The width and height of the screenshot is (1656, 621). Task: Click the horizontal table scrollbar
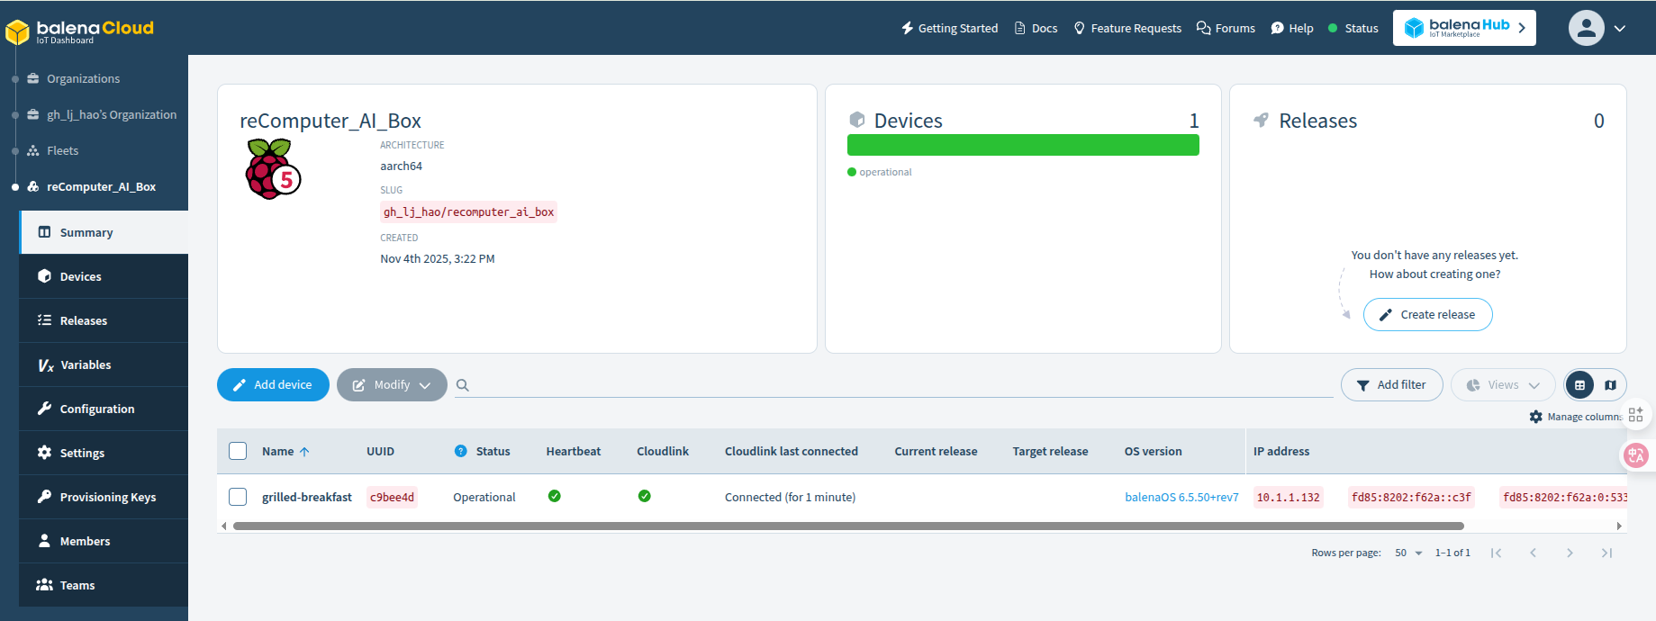846,526
